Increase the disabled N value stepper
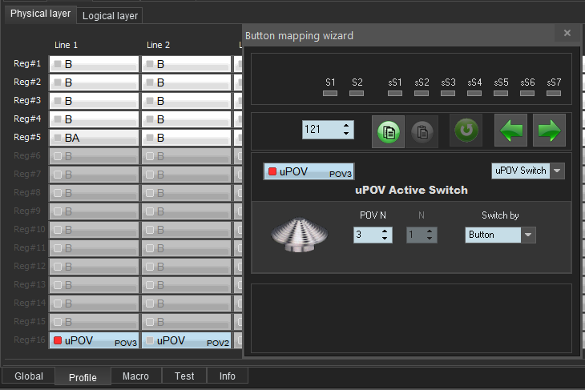Image resolution: width=585 pixels, height=390 pixels. (x=430, y=231)
